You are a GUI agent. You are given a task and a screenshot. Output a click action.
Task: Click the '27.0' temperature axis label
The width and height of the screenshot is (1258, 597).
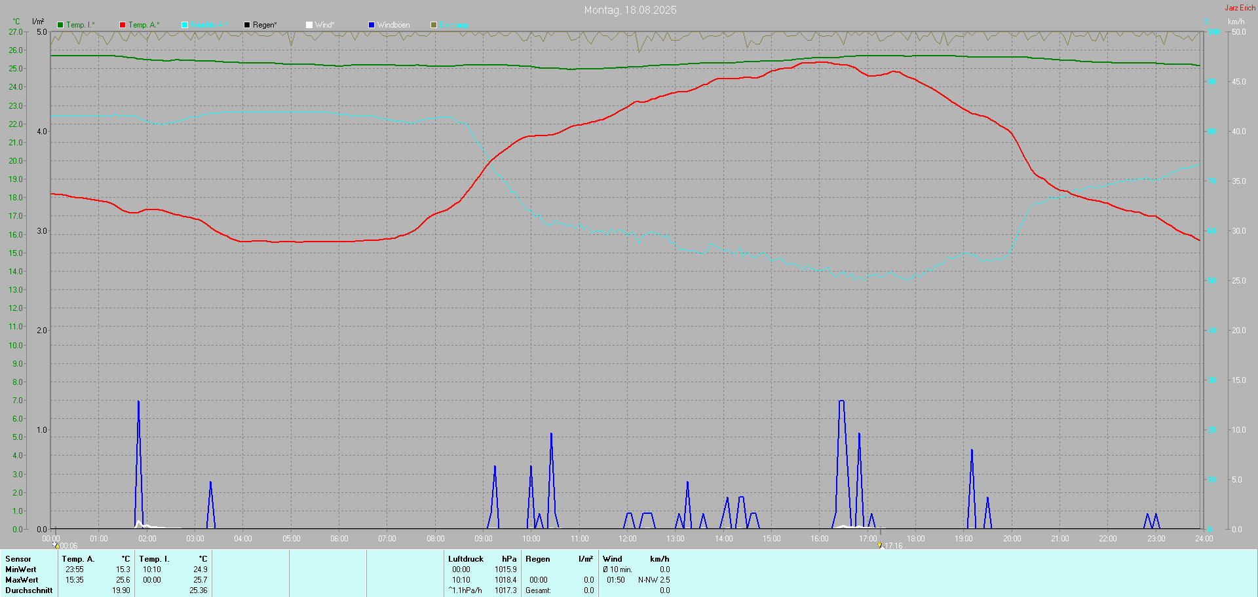tap(16, 31)
